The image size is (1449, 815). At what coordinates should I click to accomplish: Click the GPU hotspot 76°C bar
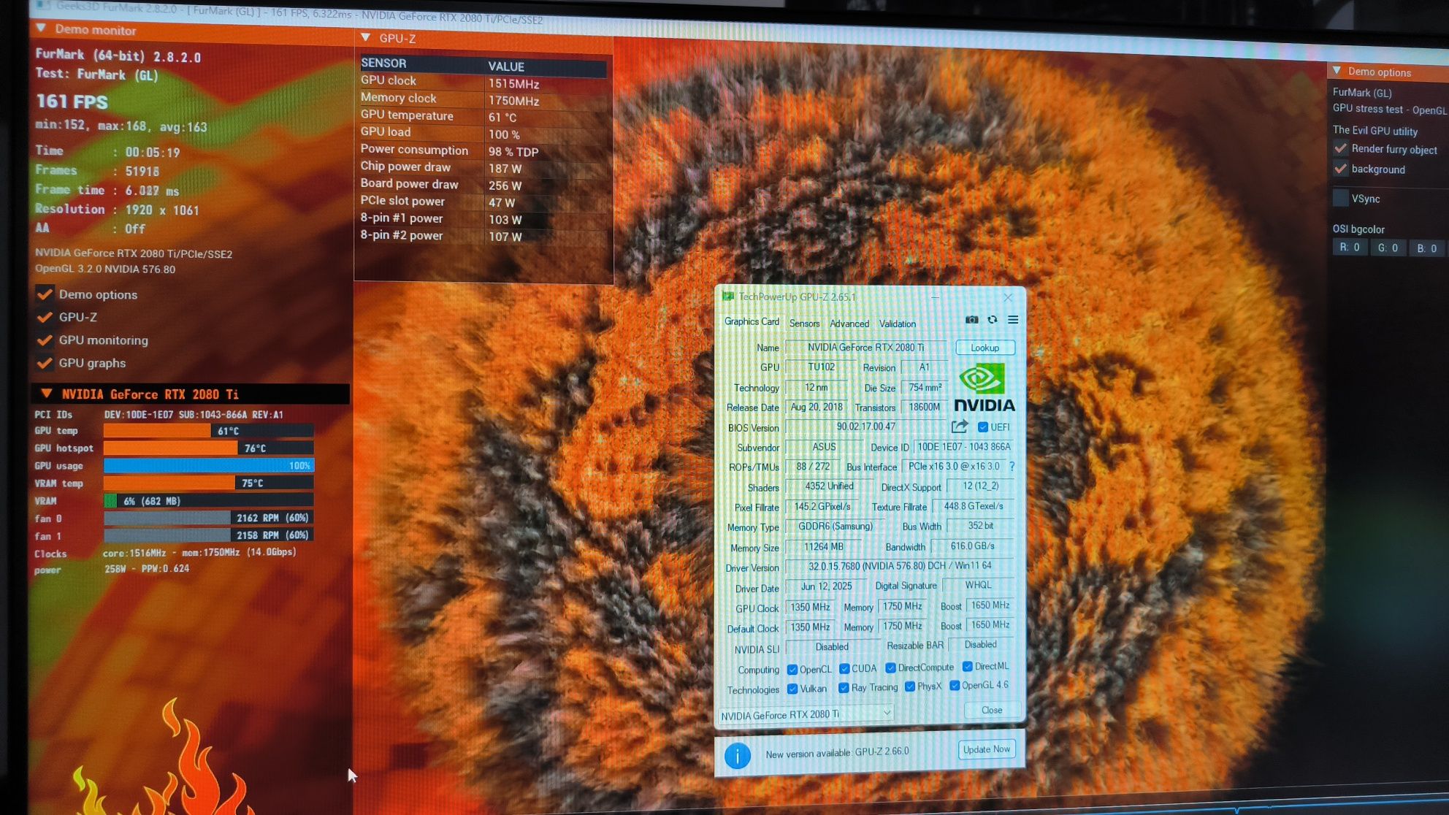[x=209, y=448]
